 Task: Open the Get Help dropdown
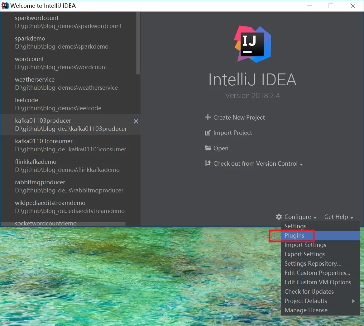[339, 217]
